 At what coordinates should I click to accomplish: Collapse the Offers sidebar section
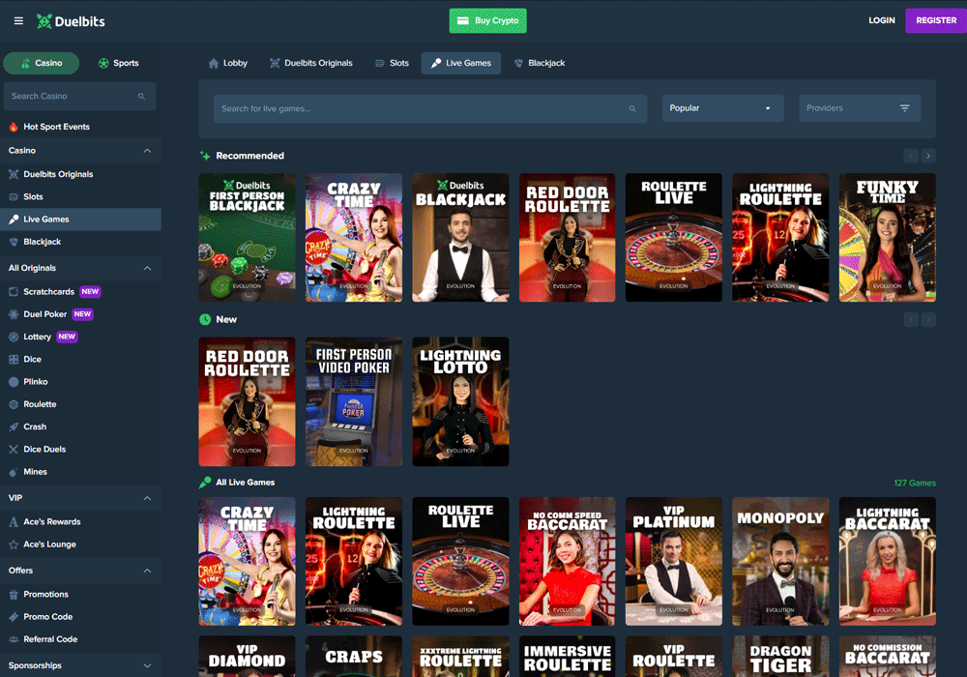point(147,571)
